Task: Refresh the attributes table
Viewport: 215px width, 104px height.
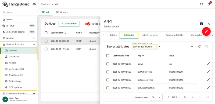Action: pos(199,47)
